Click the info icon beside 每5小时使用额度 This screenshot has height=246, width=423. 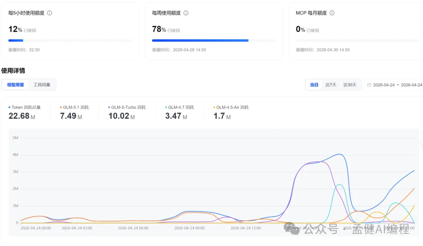pos(50,13)
